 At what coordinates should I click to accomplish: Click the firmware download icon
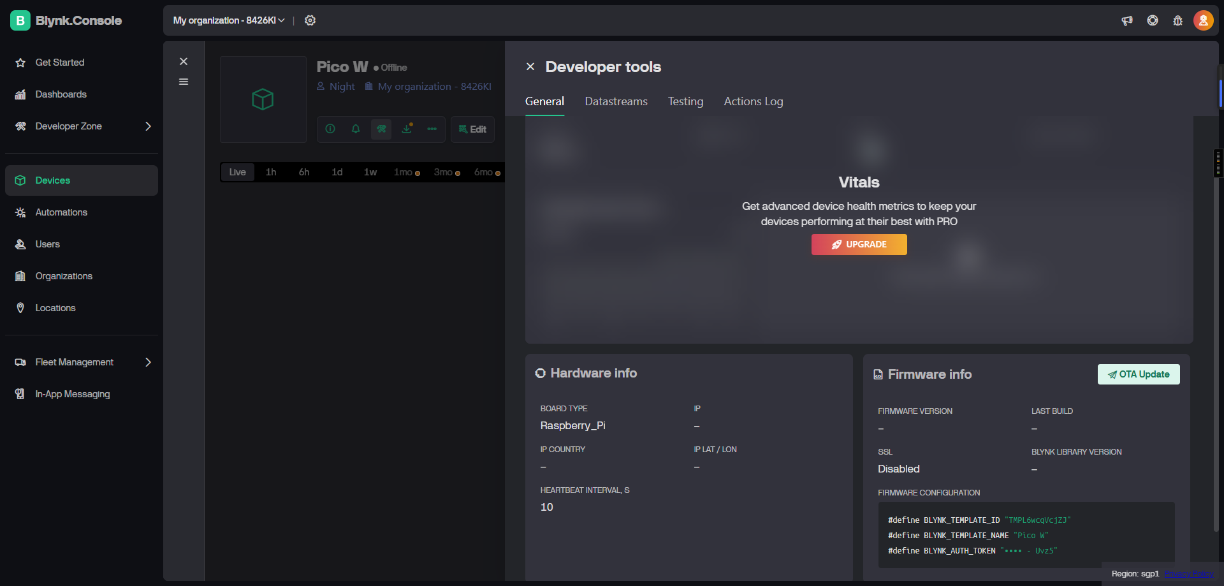407,129
